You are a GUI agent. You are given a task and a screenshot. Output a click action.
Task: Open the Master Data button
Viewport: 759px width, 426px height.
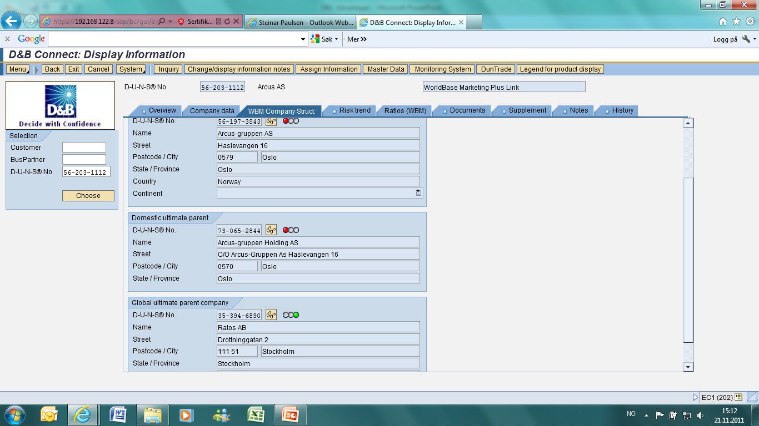click(x=386, y=69)
